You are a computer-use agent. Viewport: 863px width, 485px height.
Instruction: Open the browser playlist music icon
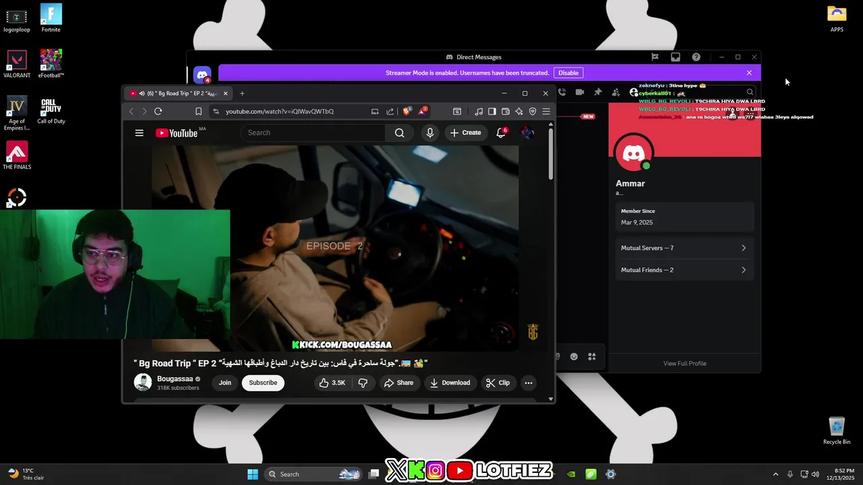point(479,111)
